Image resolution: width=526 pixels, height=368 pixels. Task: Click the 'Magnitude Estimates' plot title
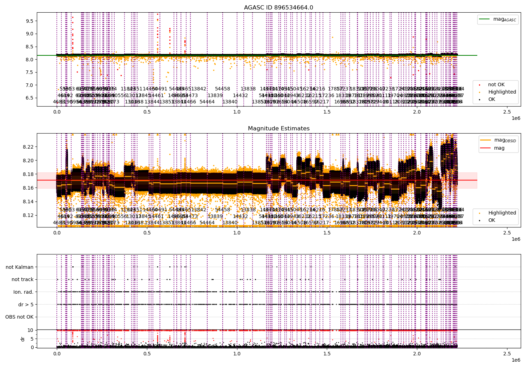click(x=278, y=128)
